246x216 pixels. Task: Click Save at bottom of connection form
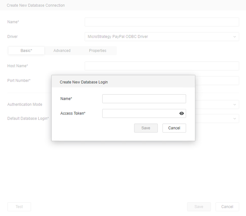click(199, 207)
